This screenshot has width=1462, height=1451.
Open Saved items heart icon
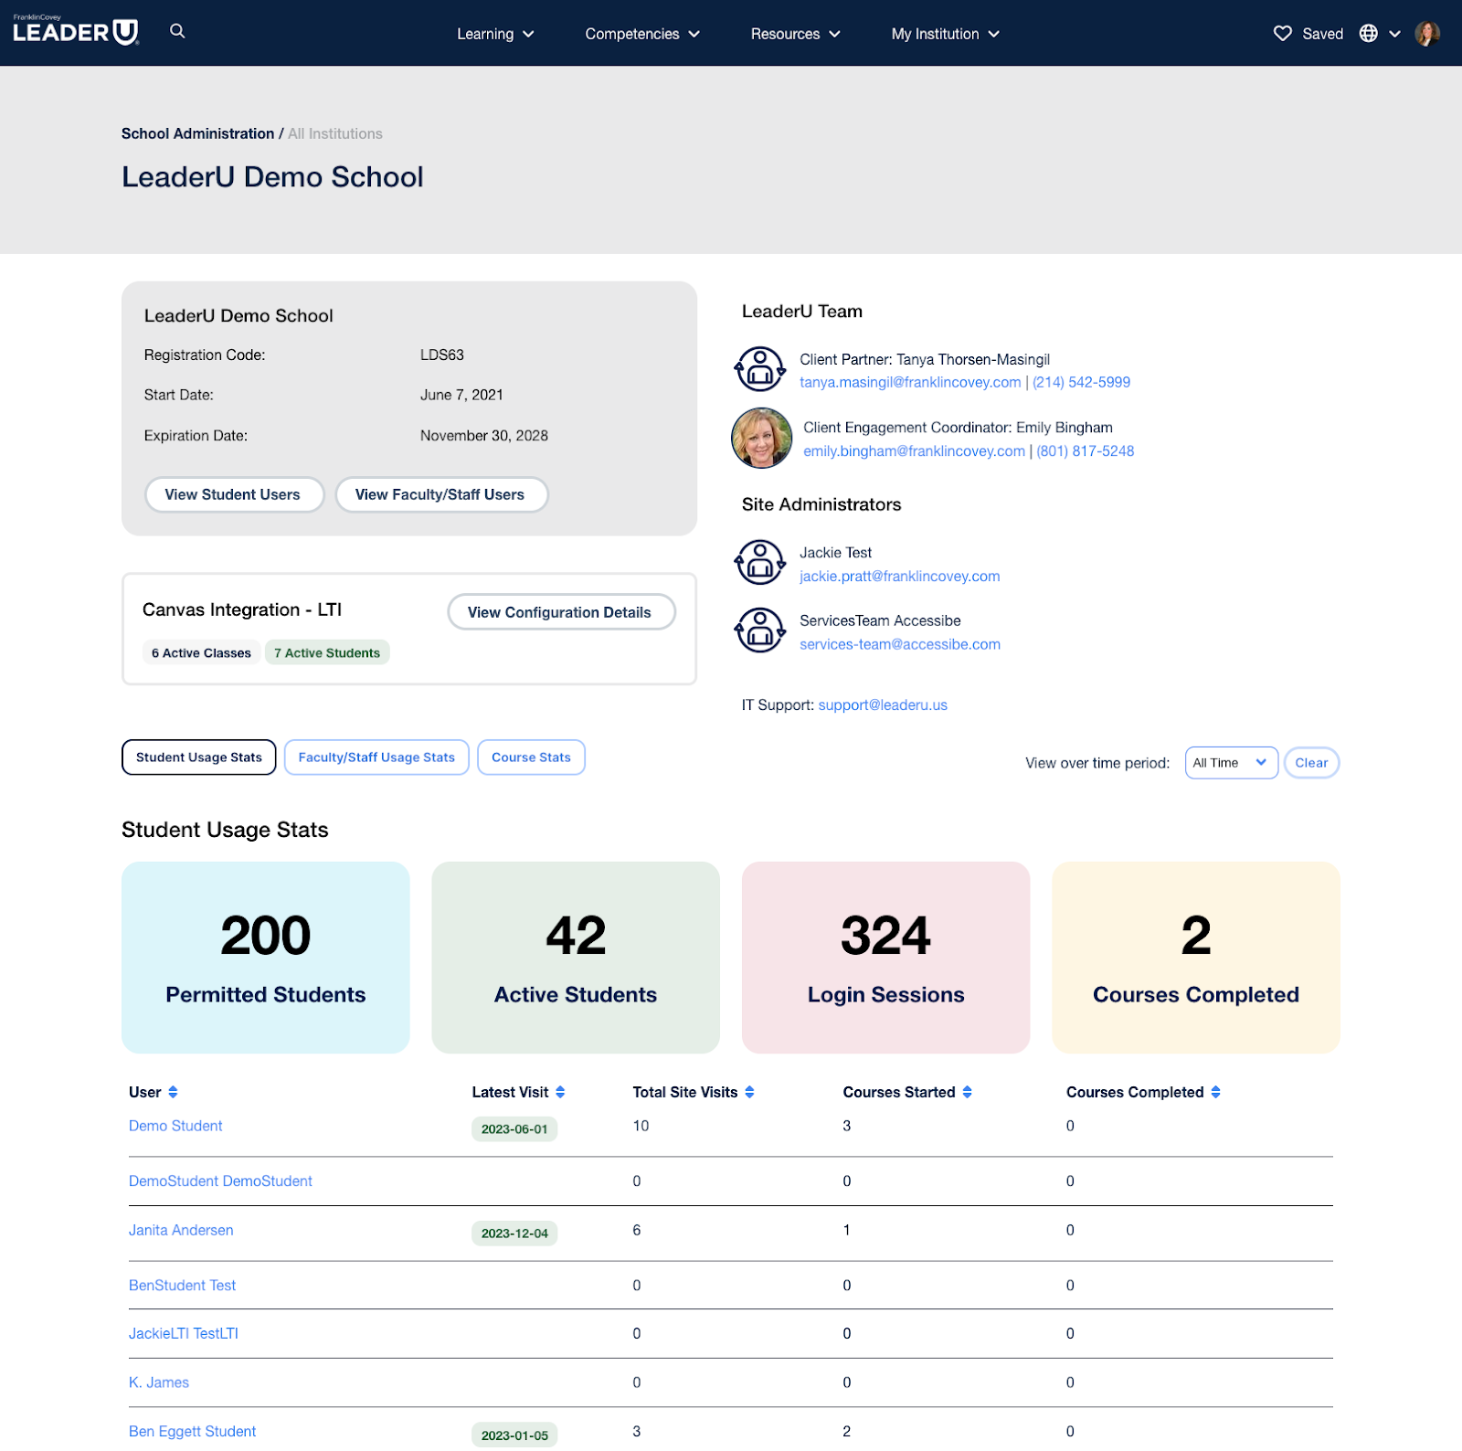coord(1283,34)
